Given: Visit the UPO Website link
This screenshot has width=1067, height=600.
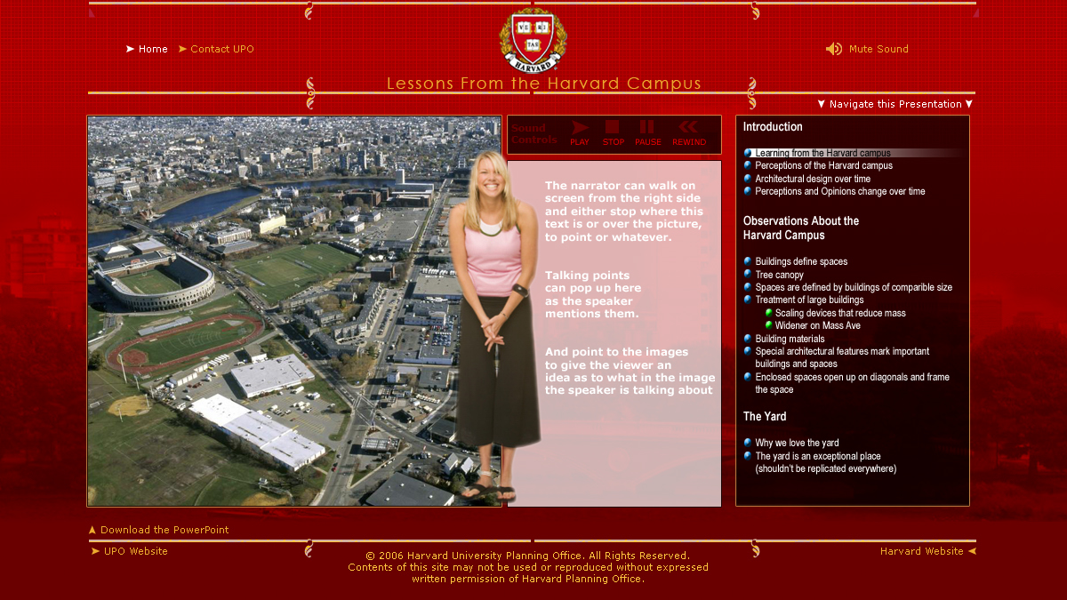Looking at the screenshot, I should [136, 551].
